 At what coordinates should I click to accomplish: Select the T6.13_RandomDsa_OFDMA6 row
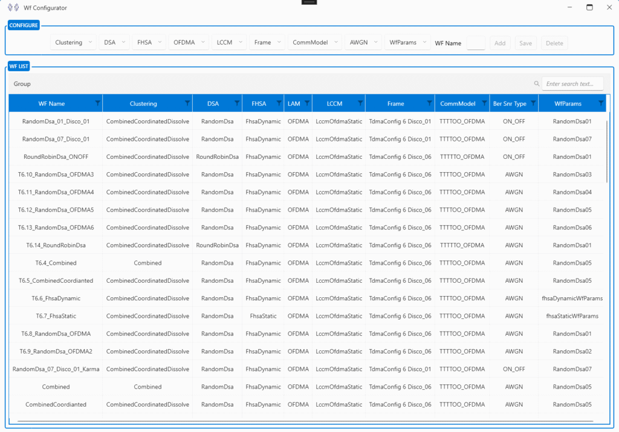(306, 227)
